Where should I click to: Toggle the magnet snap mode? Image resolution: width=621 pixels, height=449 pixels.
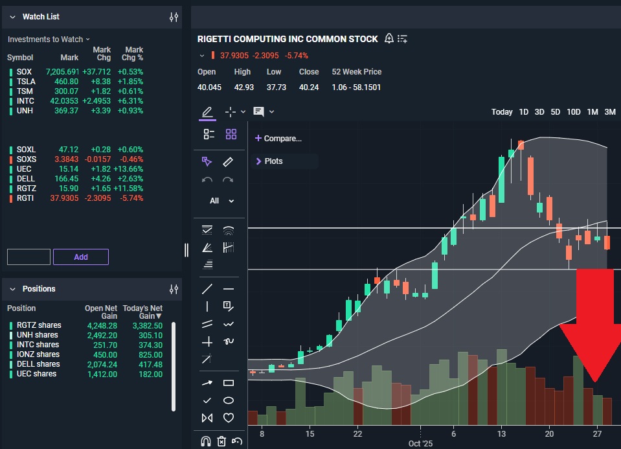pos(205,441)
